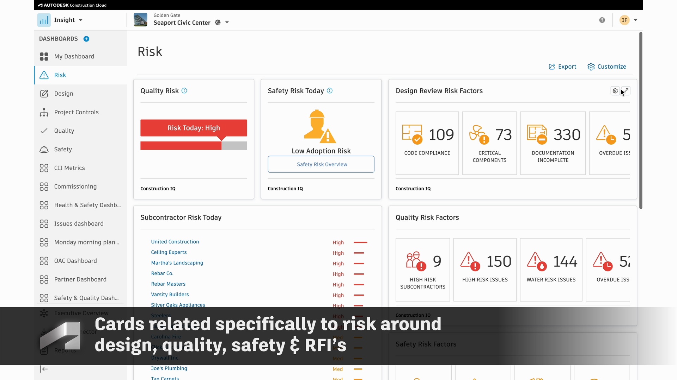Open United Construction subcontractor link
The width and height of the screenshot is (677, 380).
(175, 242)
